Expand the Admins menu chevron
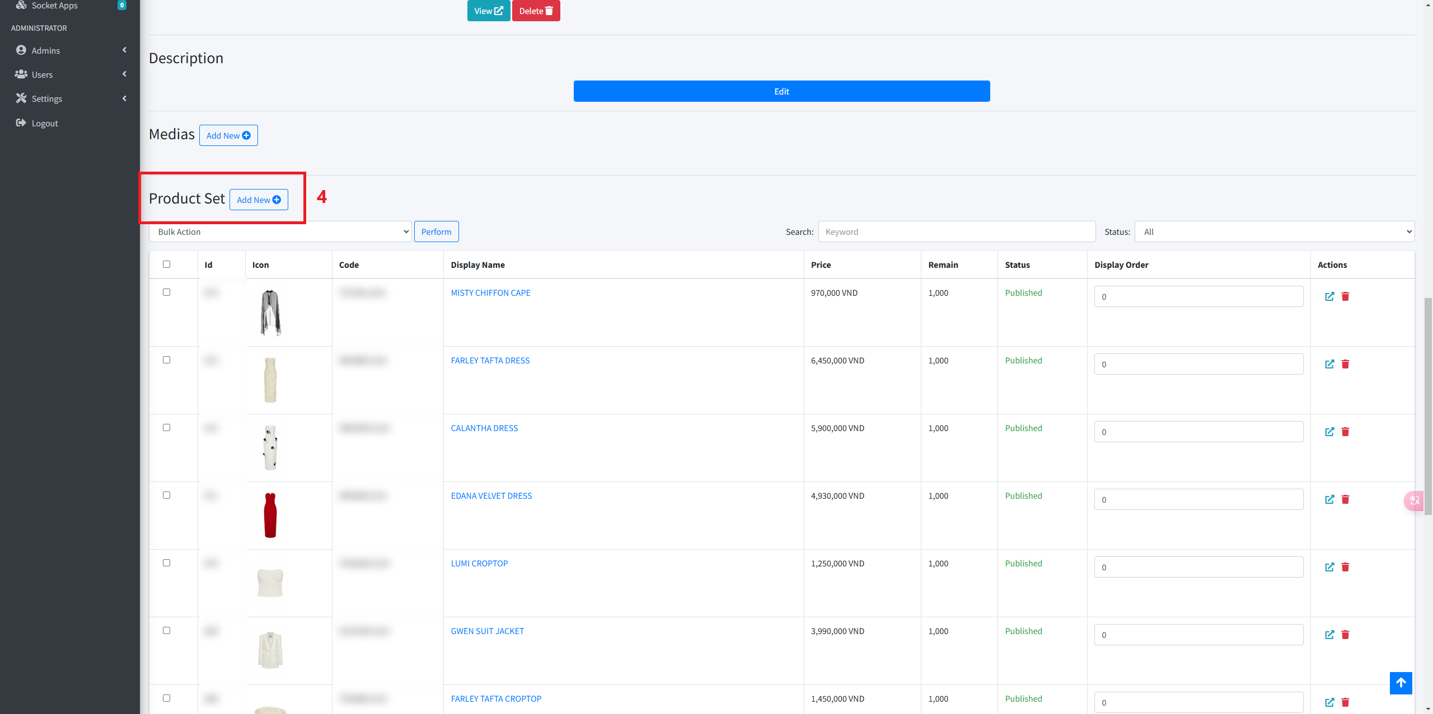Viewport: 1433px width, 714px height. (x=124, y=50)
